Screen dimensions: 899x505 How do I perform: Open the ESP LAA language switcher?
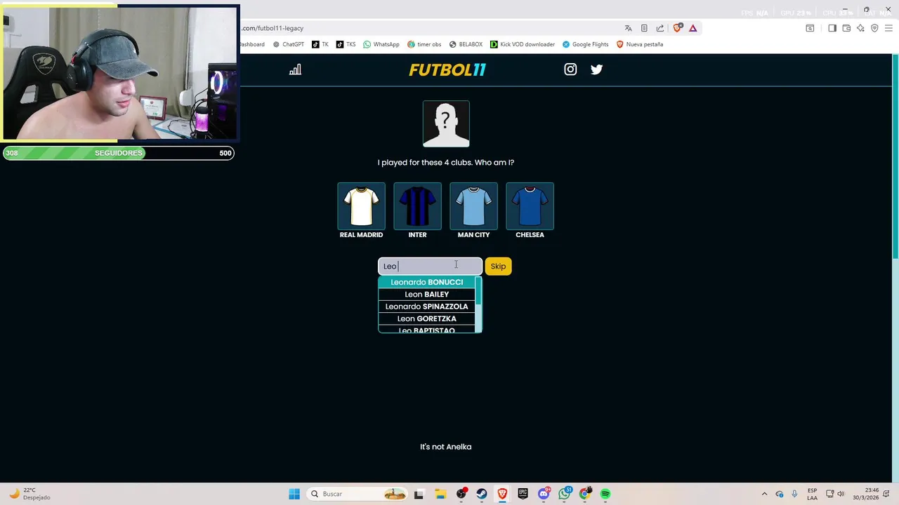tap(812, 494)
